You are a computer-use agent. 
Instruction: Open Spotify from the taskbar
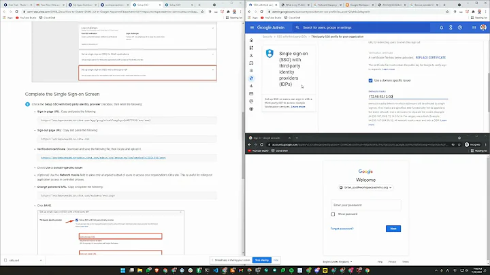point(291,270)
